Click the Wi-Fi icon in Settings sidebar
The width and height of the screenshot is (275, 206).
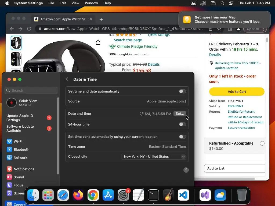(9, 141)
